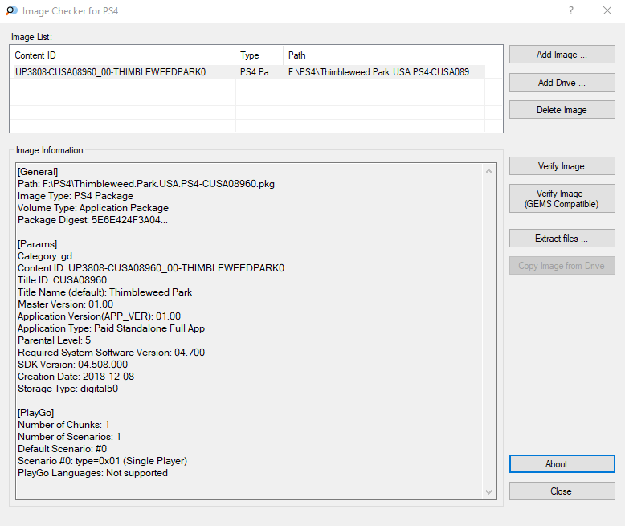Click the Image Type: PS4 Package line
This screenshot has height=526, width=625.
[x=76, y=196]
